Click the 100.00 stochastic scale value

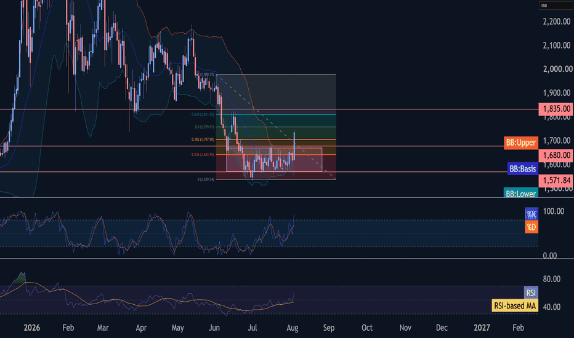[554, 211]
